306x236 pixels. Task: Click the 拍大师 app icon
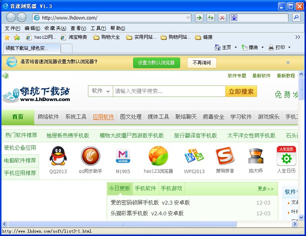coord(256,156)
